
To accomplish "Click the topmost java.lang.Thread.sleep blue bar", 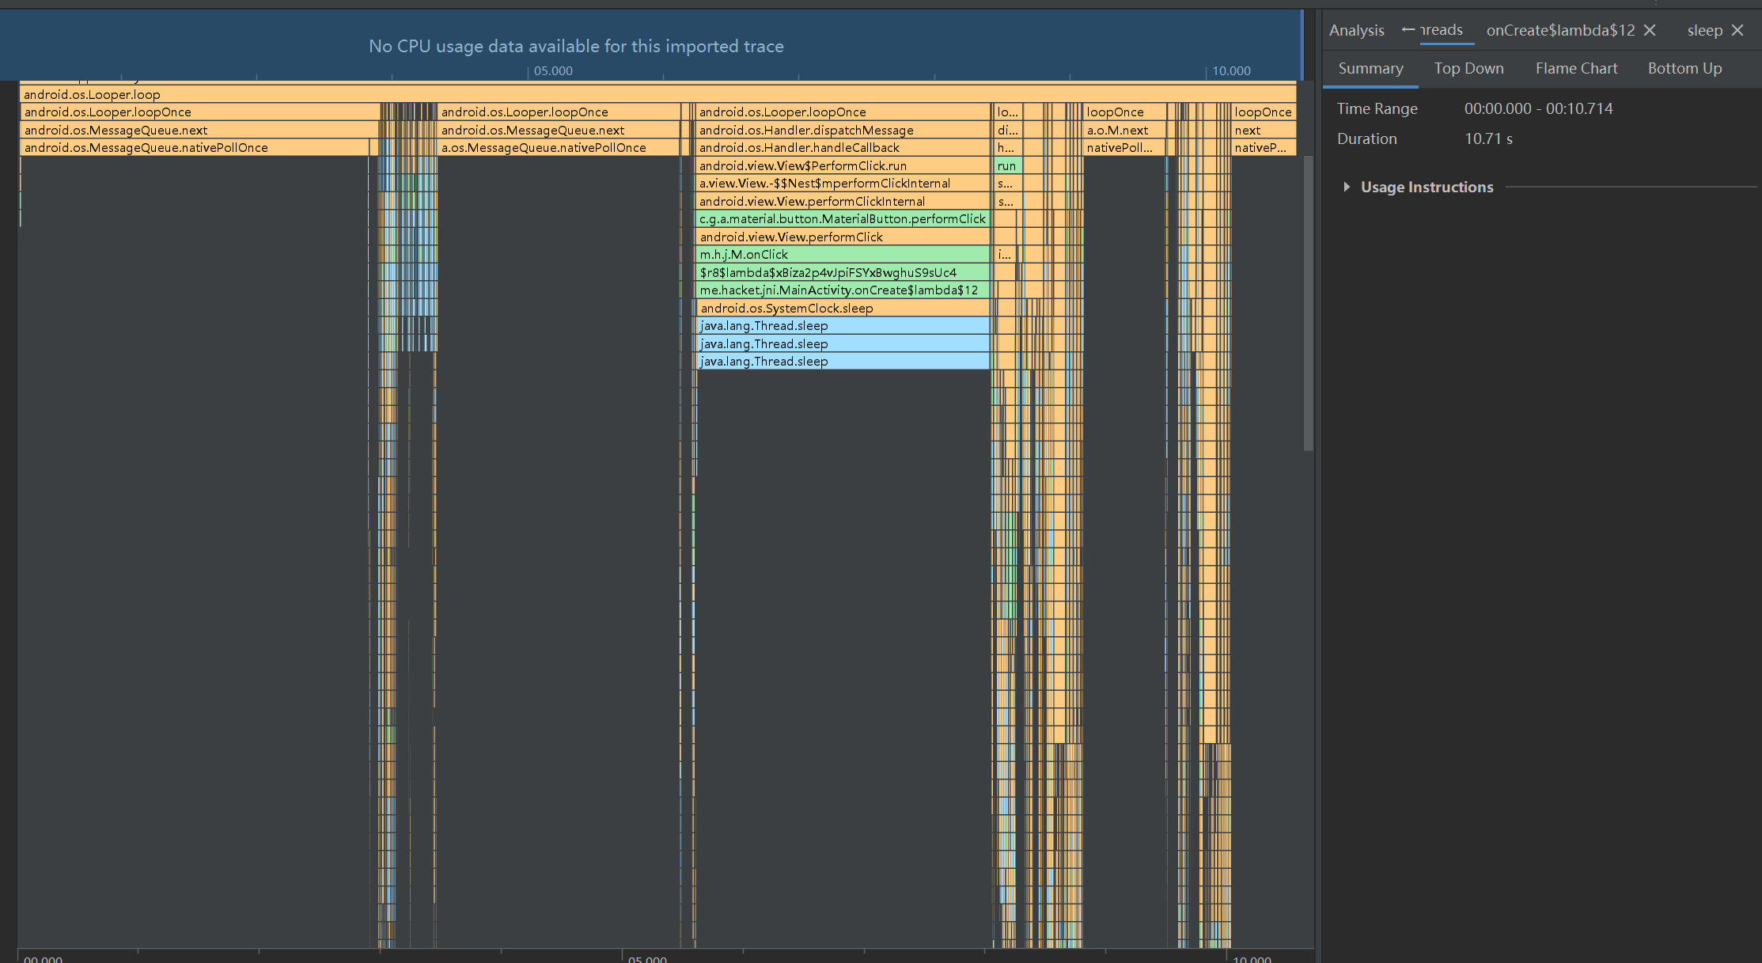I will pos(843,326).
